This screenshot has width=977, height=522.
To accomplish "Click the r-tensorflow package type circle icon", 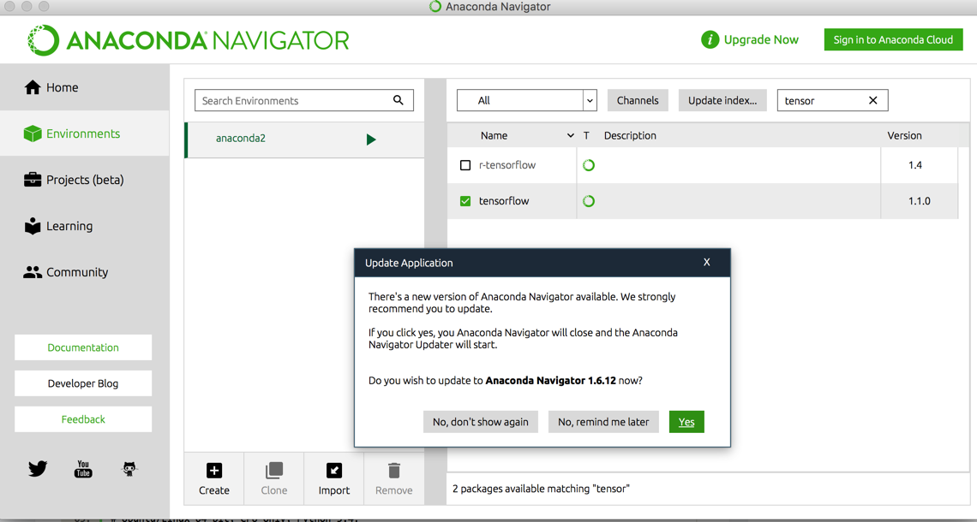I will [588, 165].
